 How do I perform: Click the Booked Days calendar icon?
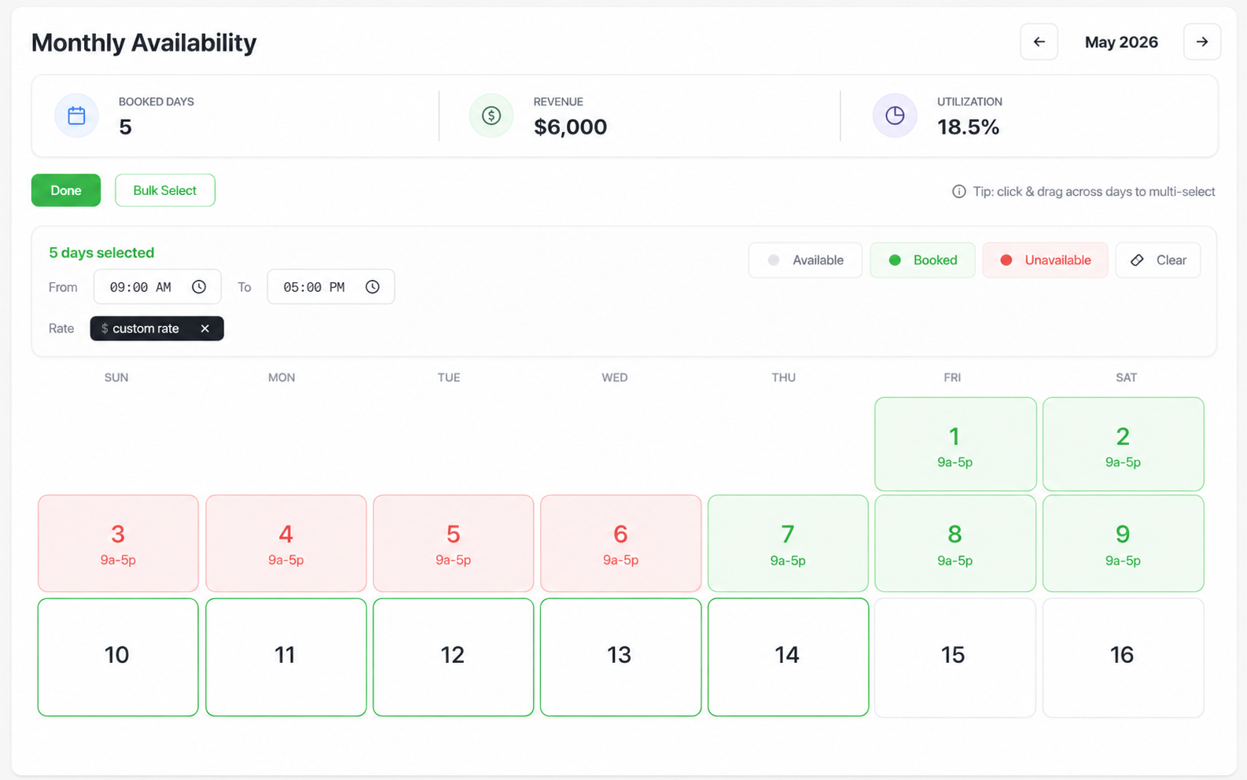pyautogui.click(x=76, y=116)
